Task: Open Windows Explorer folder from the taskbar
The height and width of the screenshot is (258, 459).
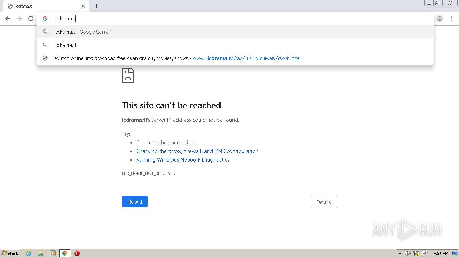Action: point(41,253)
